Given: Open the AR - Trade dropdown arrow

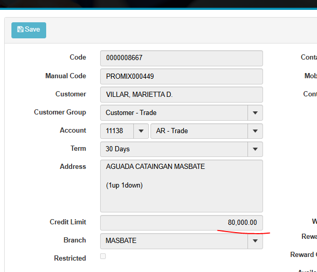Looking at the screenshot, I should 255,131.
